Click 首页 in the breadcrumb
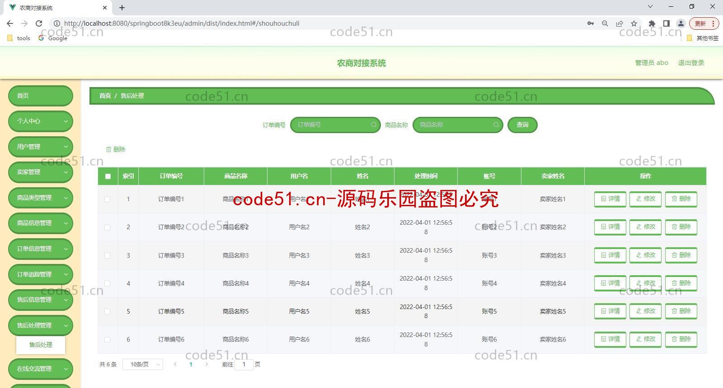723x388 pixels. tap(105, 96)
